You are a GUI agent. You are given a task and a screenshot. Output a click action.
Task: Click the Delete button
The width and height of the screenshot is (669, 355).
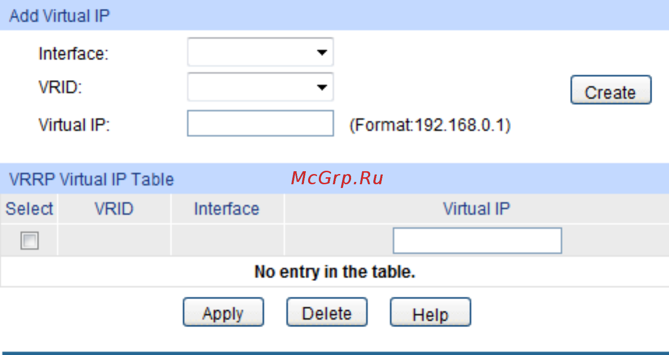(327, 312)
